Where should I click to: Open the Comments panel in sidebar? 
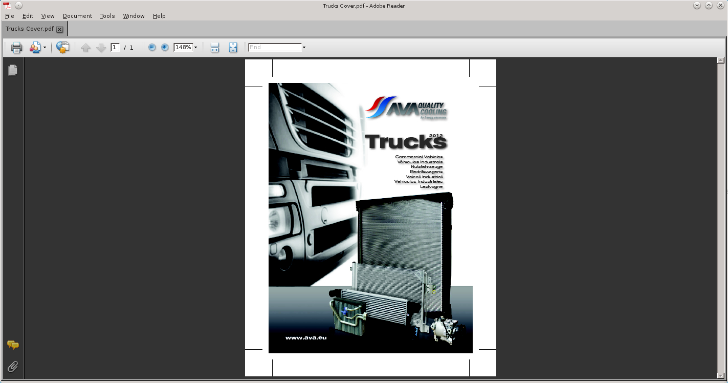point(13,345)
